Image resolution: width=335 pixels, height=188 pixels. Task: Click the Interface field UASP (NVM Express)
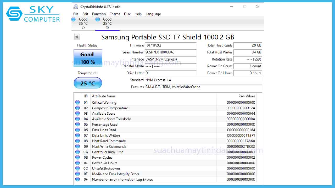[x=171, y=59]
